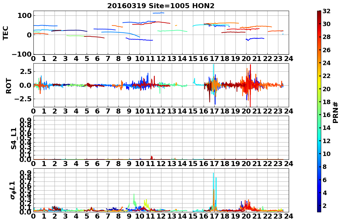Click the colorbar tick label '12'
Image resolution: width=342 pixels, height=223 pixels.
tap(326, 141)
